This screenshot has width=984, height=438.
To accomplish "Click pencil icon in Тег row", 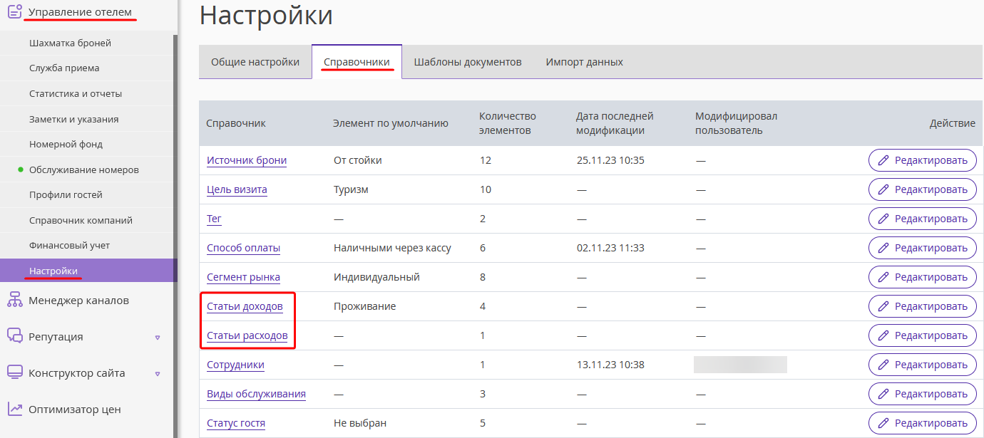I will pyautogui.click(x=883, y=219).
